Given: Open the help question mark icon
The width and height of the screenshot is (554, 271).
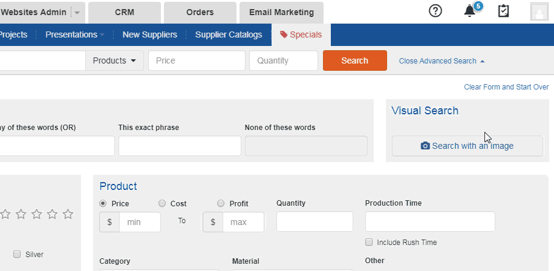Looking at the screenshot, I should click(435, 11).
